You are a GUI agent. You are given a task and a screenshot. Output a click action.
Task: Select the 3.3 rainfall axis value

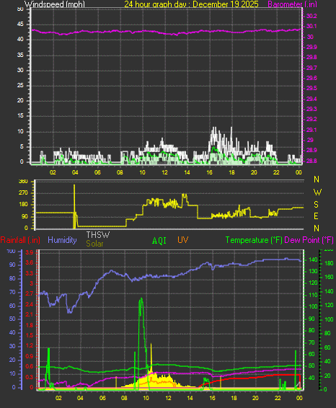[30, 273]
